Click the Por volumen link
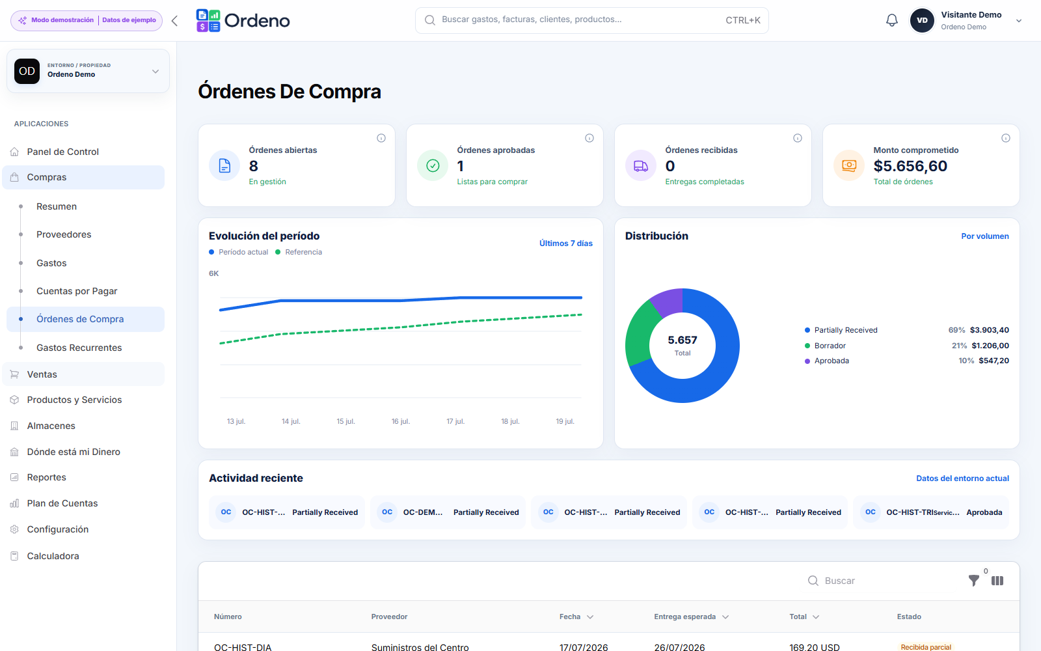 tap(985, 236)
